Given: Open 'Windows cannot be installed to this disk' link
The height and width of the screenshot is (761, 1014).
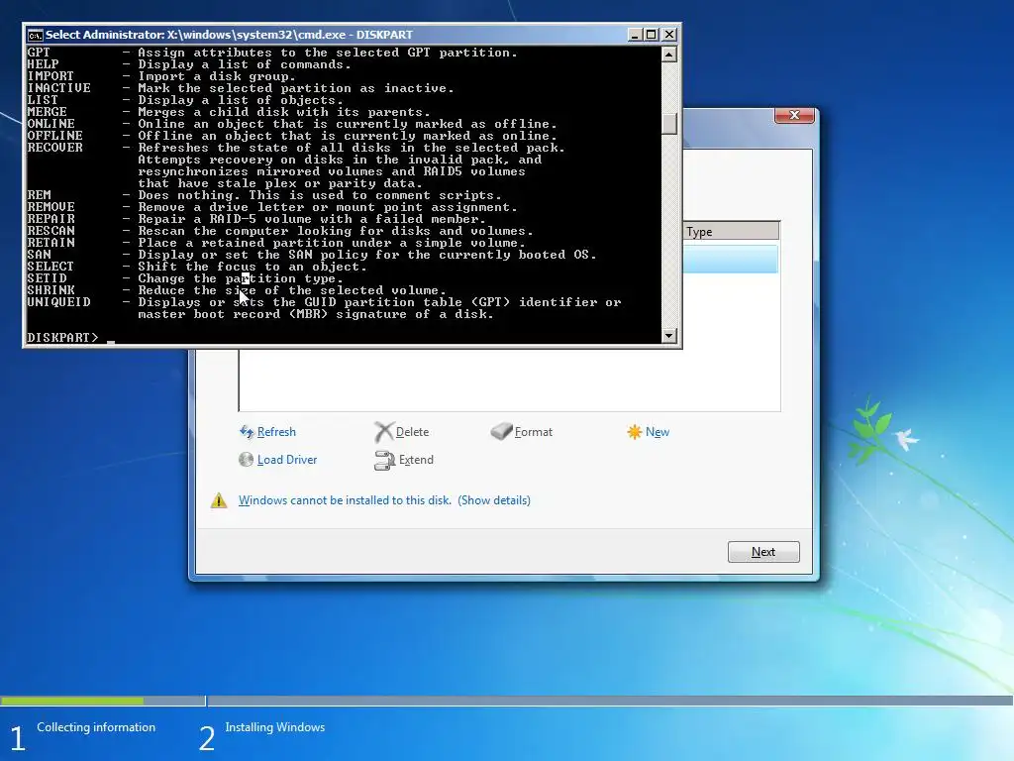Looking at the screenshot, I should (x=345, y=500).
